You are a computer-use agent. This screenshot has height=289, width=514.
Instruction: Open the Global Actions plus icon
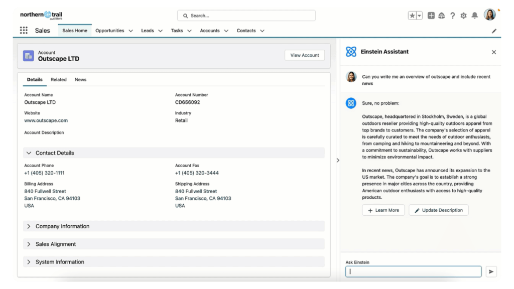click(431, 16)
